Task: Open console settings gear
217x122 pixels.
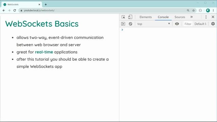Action: tap(213, 24)
